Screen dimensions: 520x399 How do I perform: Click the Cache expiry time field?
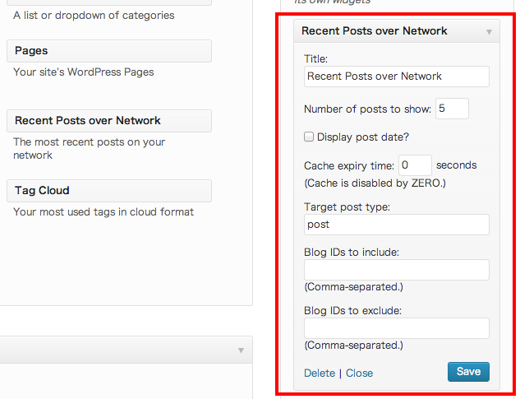coord(415,165)
